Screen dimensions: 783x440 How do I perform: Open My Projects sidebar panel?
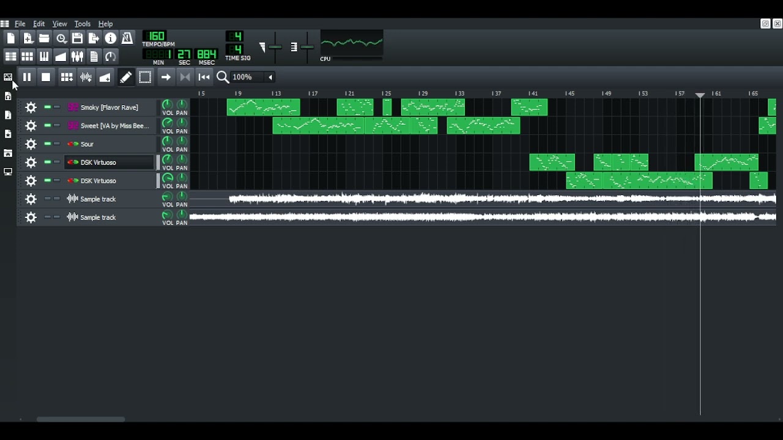pyautogui.click(x=8, y=96)
